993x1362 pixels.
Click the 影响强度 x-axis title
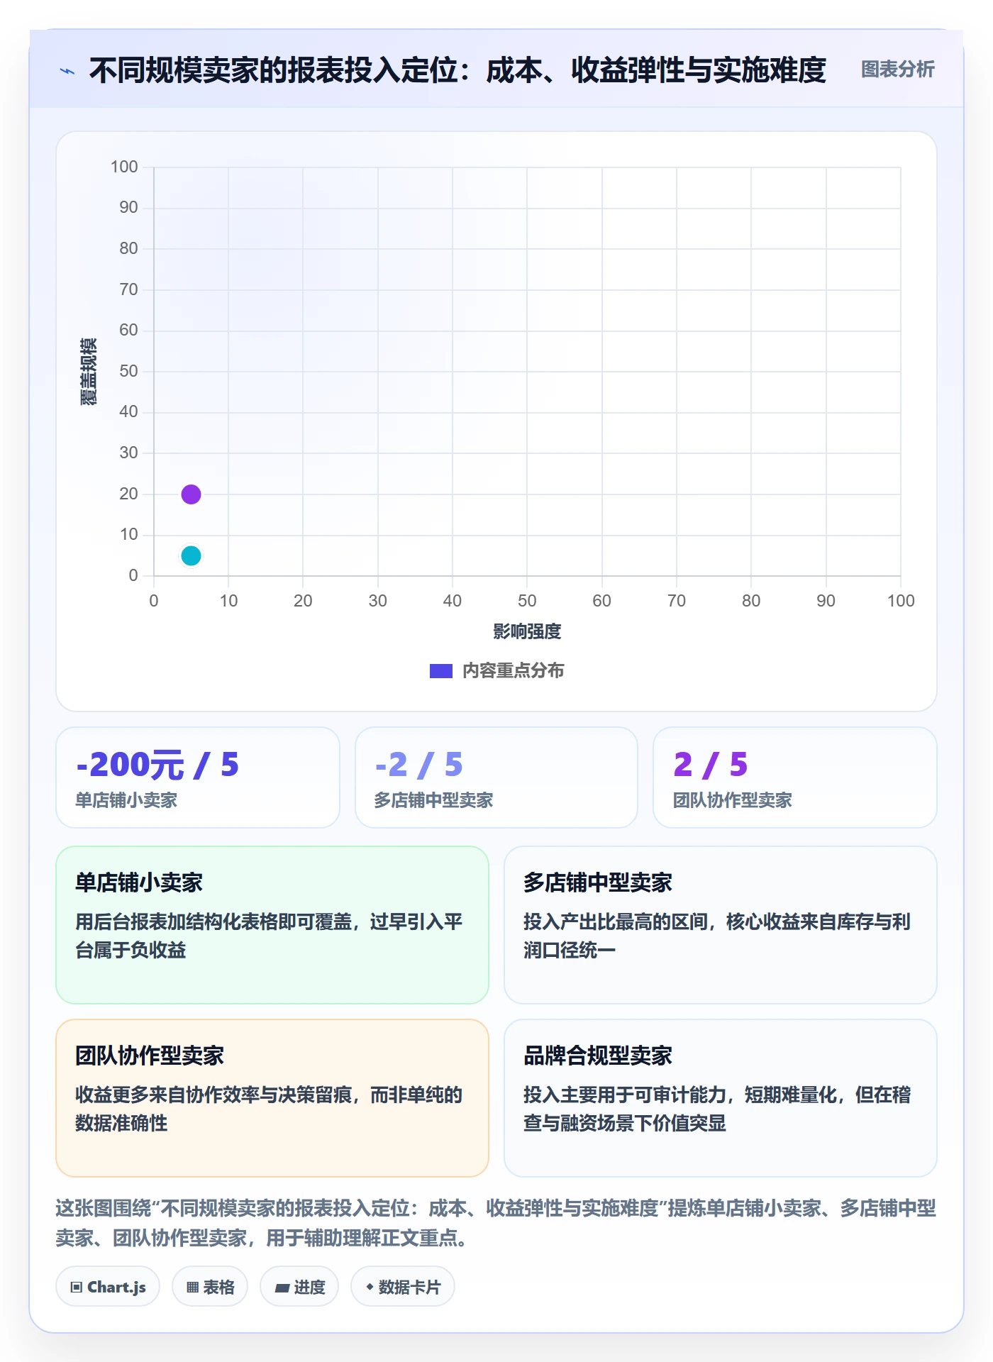[x=527, y=631]
